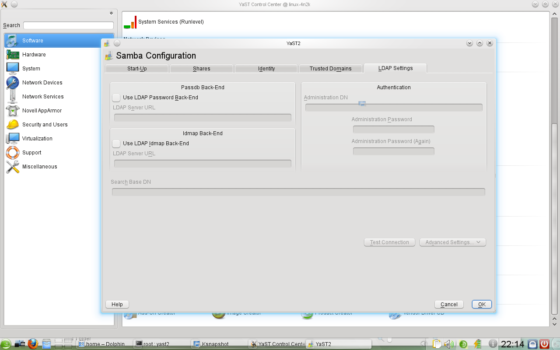This screenshot has width=560, height=350.
Task: Click the Authentication group title
Action: coord(394,87)
